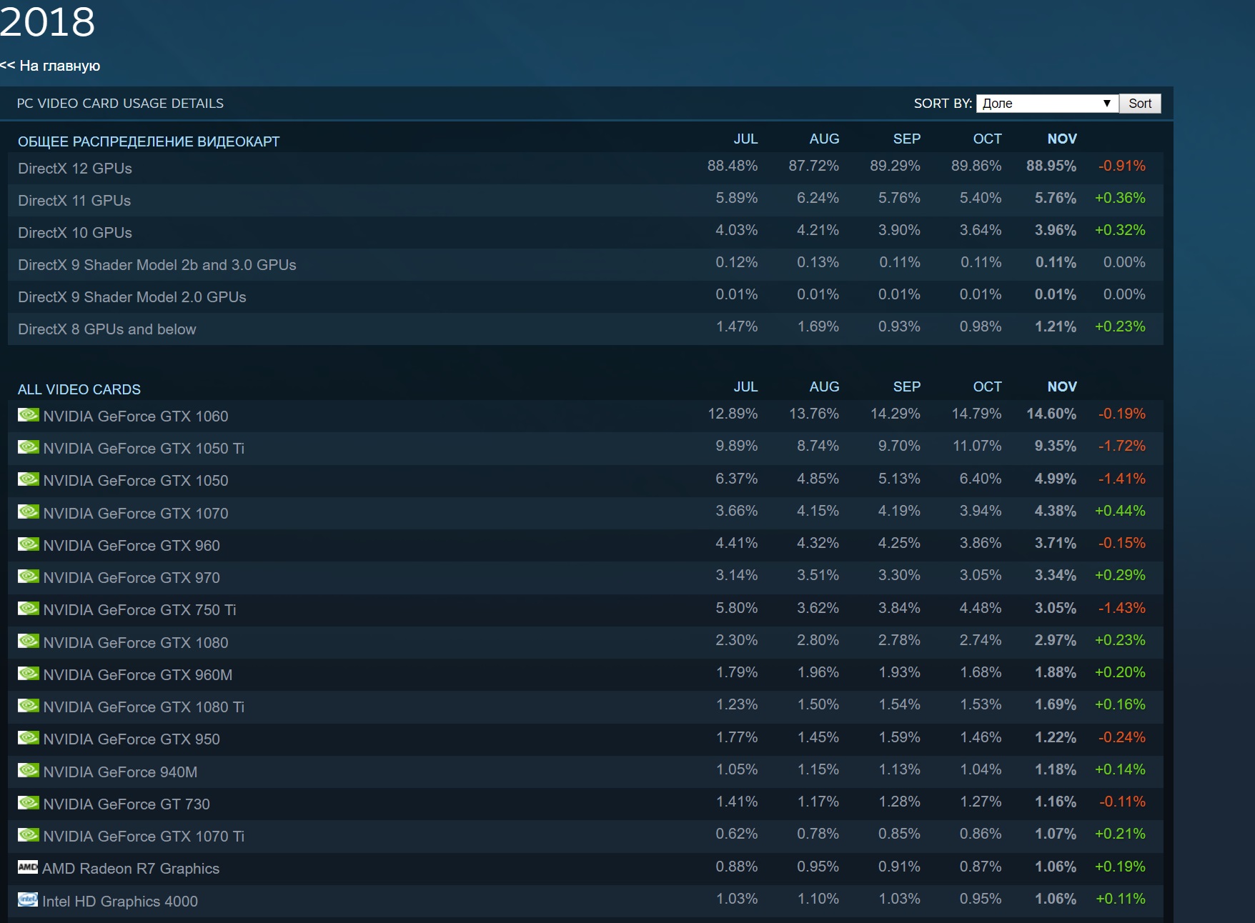The height and width of the screenshot is (923, 1255).
Task: Click Intel logo beside HD Graphics 4000
Action: (x=28, y=900)
